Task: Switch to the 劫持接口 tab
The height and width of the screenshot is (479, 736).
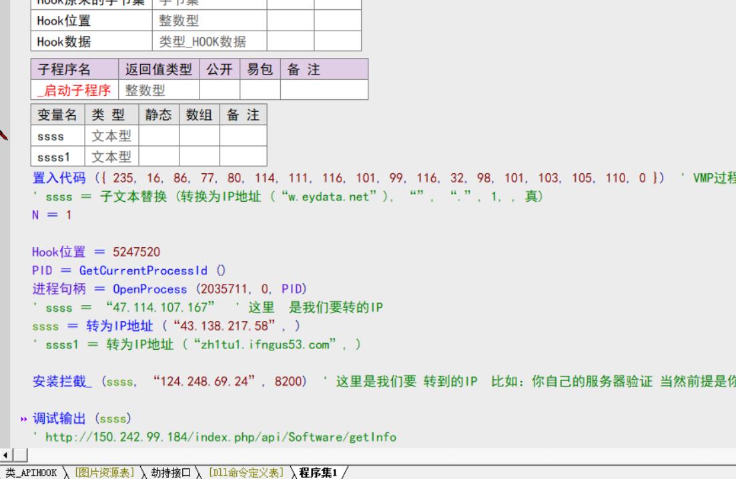Action: pos(170,473)
